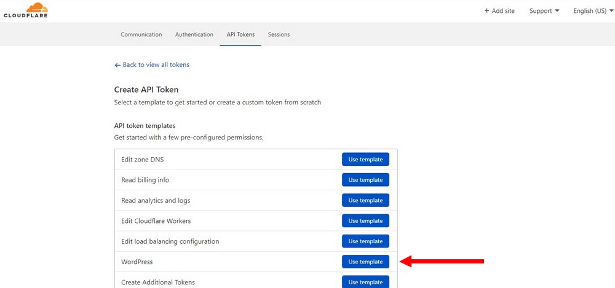Click the 'WordPress' row label
This screenshot has height=288, width=615.
[x=137, y=262]
